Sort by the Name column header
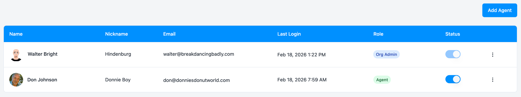 [x=16, y=34]
